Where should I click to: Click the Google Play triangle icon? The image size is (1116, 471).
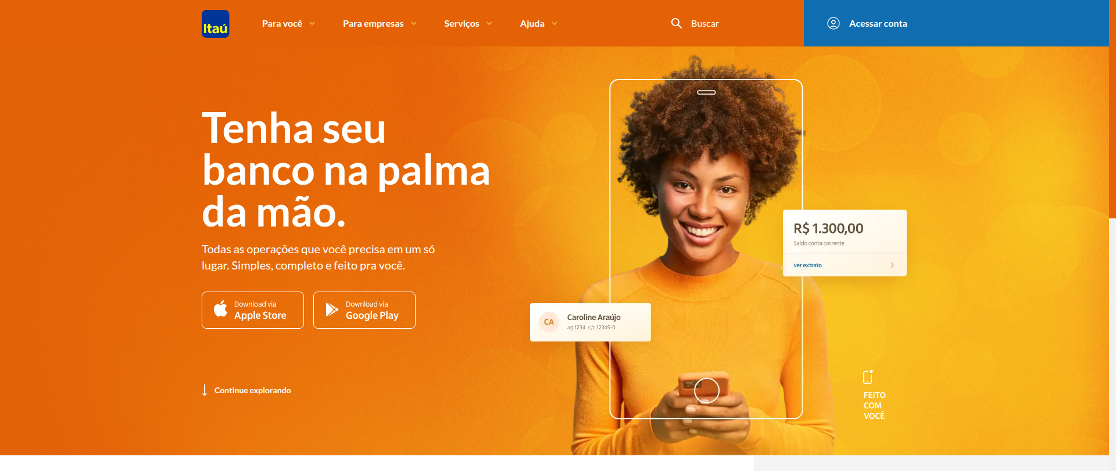click(x=331, y=310)
